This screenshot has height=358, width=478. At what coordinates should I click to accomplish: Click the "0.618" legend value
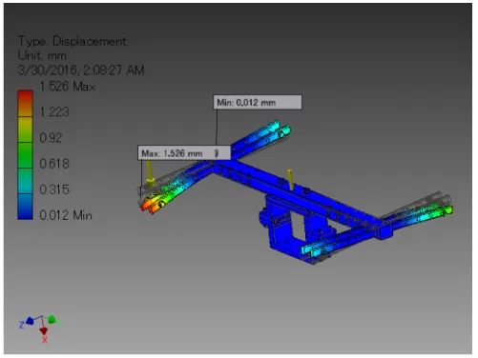click(54, 164)
